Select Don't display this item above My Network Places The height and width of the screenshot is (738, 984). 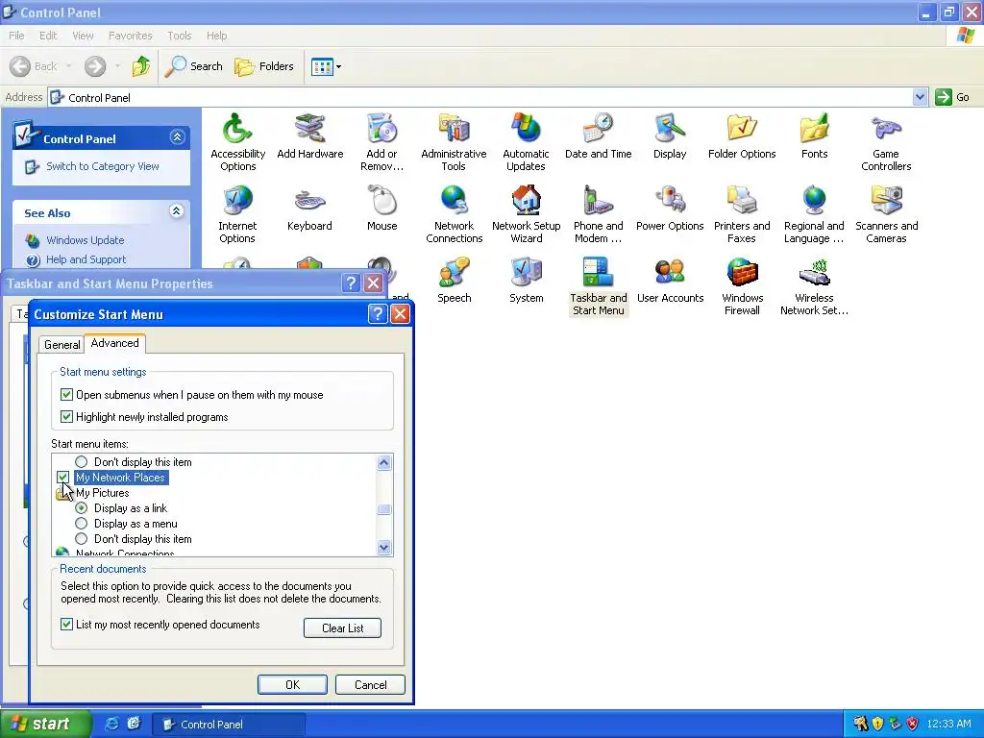[x=81, y=462]
